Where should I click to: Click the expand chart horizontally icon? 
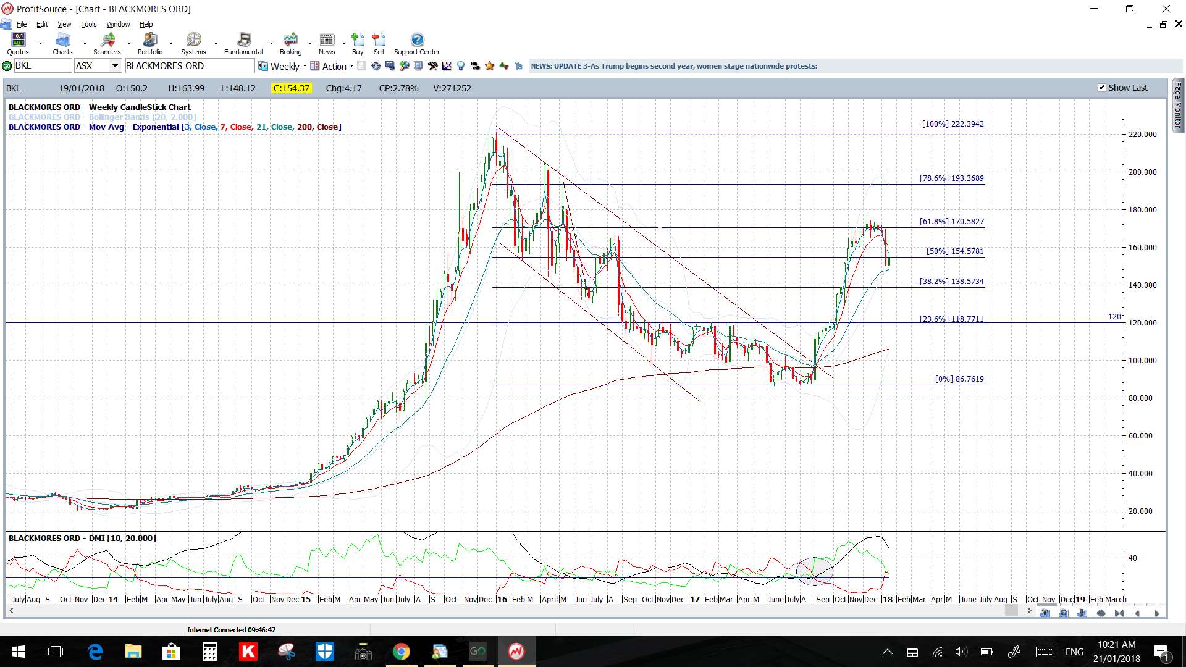point(1101,613)
